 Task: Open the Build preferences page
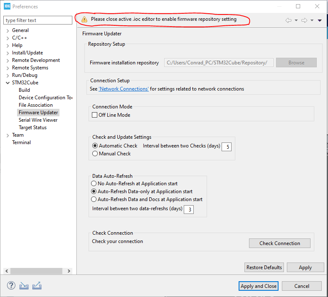(24, 90)
